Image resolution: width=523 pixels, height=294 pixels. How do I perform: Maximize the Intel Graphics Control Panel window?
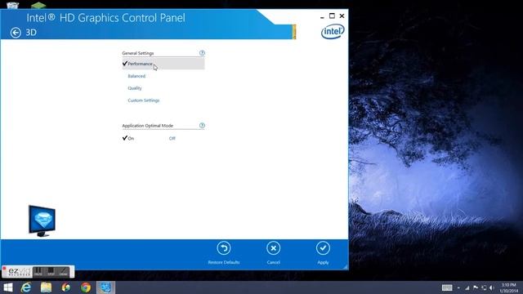(332, 16)
